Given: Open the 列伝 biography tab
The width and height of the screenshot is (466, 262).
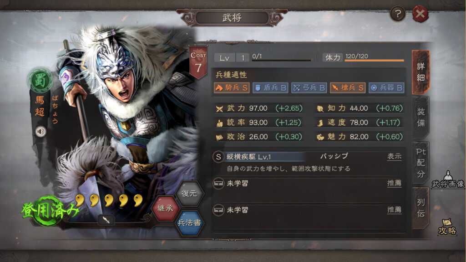Looking at the screenshot, I should coord(420,208).
